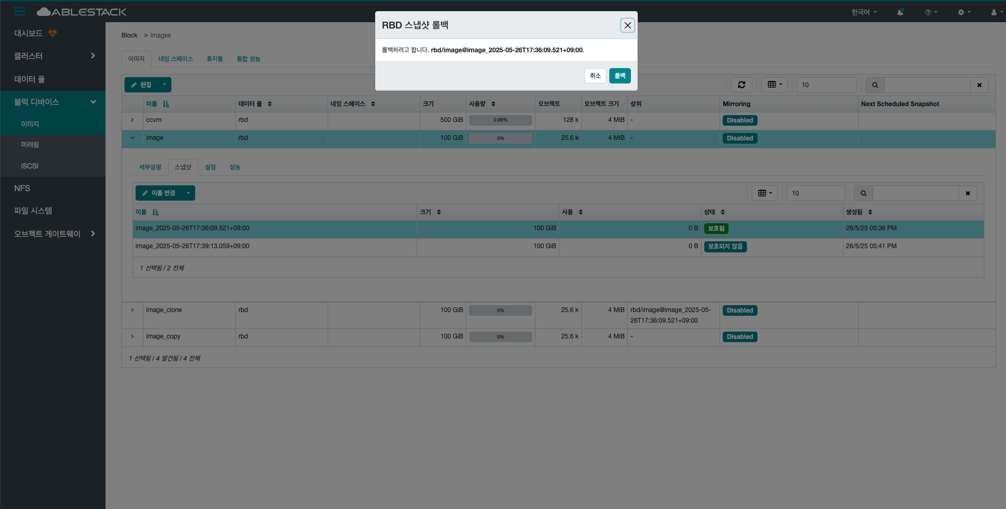1006x509 pixels.
Task: Click the snapshot table page size field
Action: click(x=816, y=193)
